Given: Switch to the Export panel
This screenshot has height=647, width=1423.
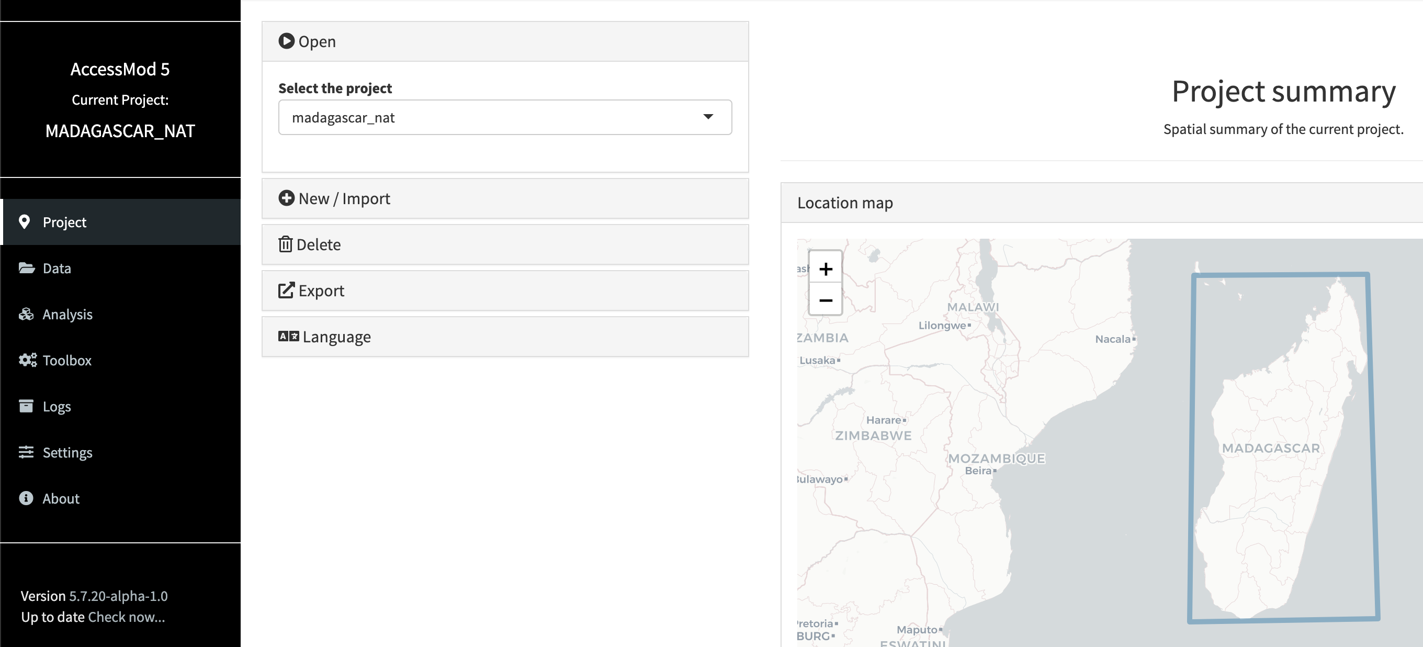Looking at the screenshot, I should (x=505, y=290).
